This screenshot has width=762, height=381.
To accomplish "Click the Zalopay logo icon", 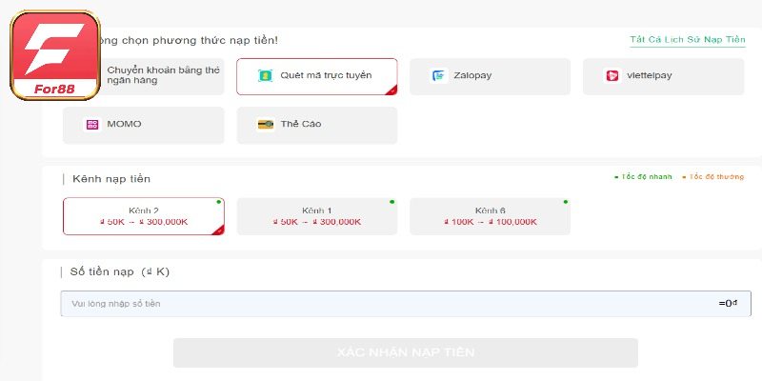I will pos(438,76).
